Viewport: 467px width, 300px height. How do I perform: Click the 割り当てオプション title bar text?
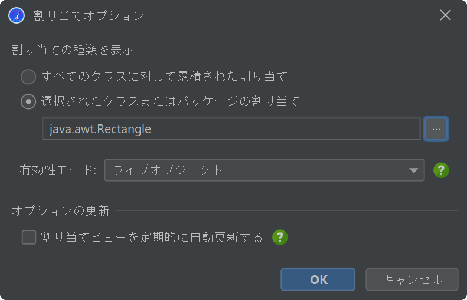89,15
